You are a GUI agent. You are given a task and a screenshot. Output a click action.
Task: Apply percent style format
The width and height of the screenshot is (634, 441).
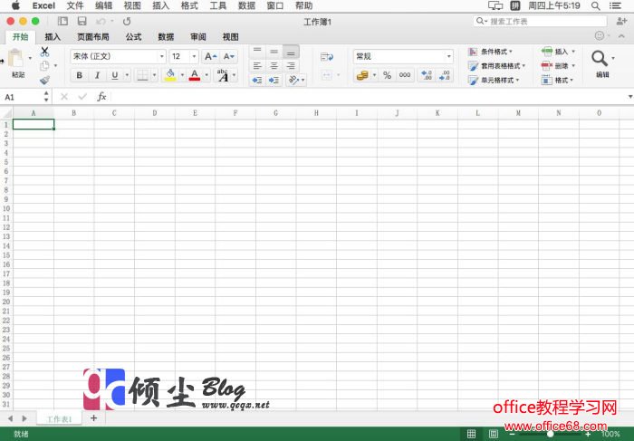(387, 75)
